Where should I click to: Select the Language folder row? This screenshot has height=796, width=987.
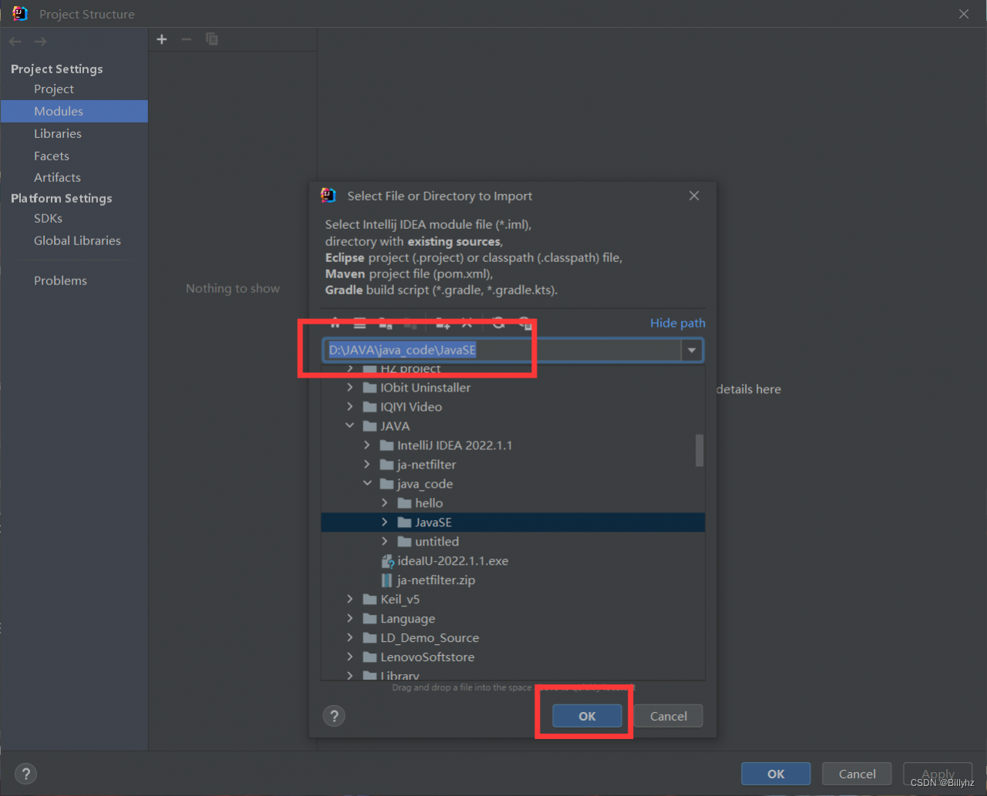coord(513,619)
